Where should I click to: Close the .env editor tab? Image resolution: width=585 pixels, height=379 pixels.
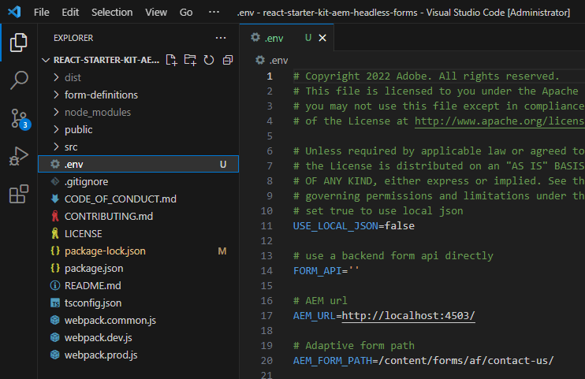(322, 38)
